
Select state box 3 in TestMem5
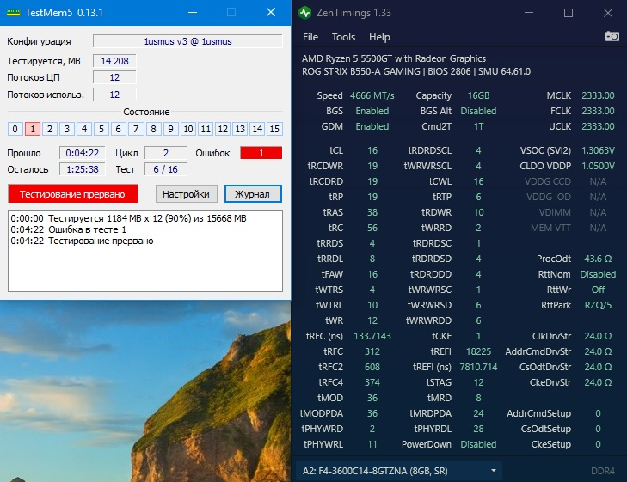pyautogui.click(x=67, y=129)
